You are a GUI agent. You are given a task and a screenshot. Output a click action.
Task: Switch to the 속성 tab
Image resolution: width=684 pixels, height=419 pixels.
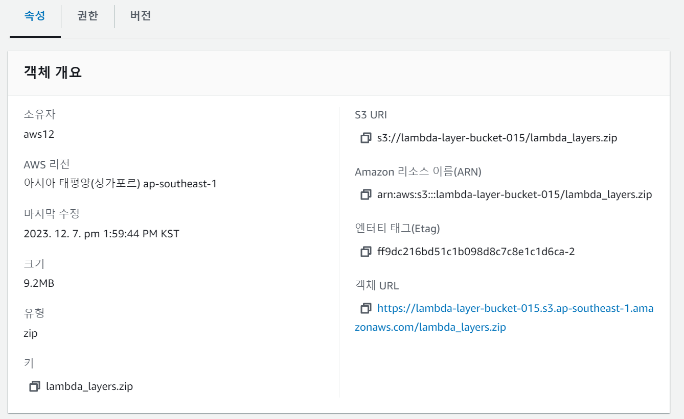[x=35, y=16]
